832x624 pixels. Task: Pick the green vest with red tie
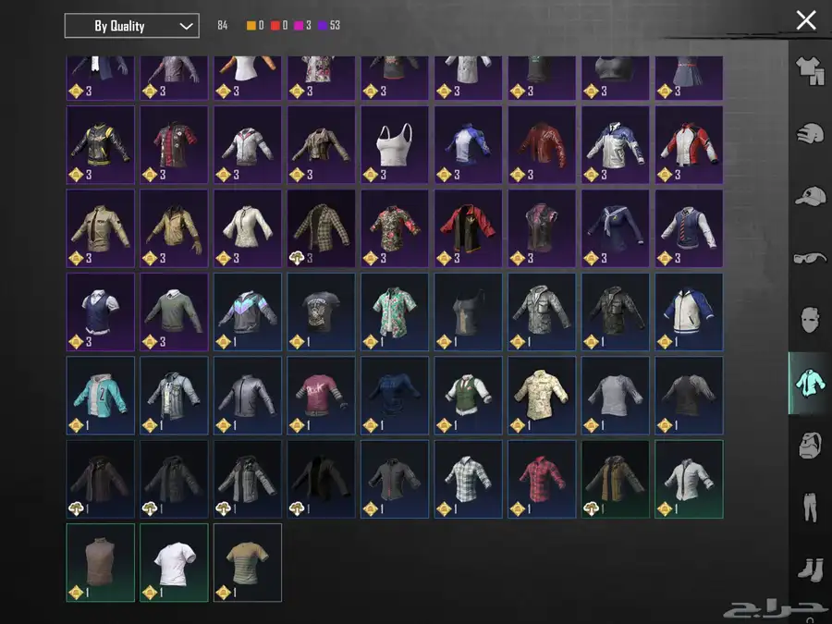pyautogui.click(x=468, y=396)
